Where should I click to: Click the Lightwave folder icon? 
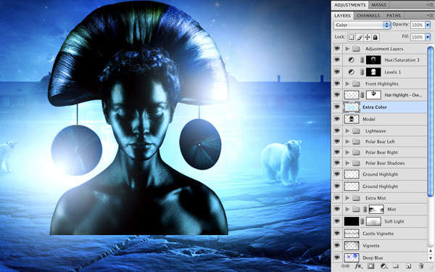(x=356, y=131)
